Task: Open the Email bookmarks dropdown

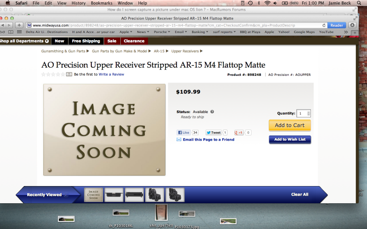Action: (181, 32)
